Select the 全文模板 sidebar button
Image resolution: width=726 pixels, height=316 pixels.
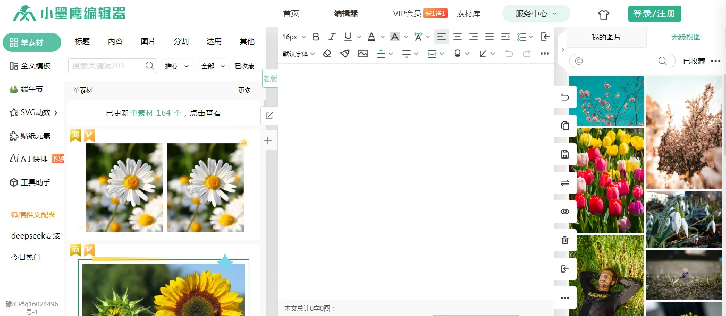[x=30, y=66]
